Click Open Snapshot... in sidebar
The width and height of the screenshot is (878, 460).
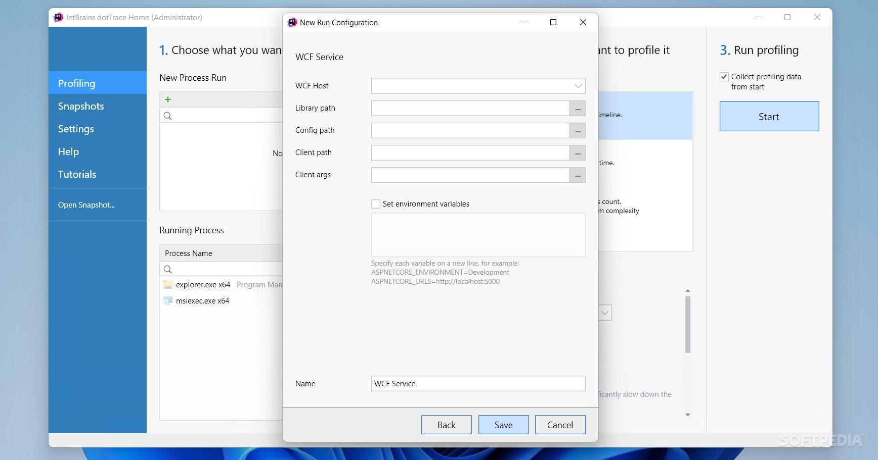(86, 205)
